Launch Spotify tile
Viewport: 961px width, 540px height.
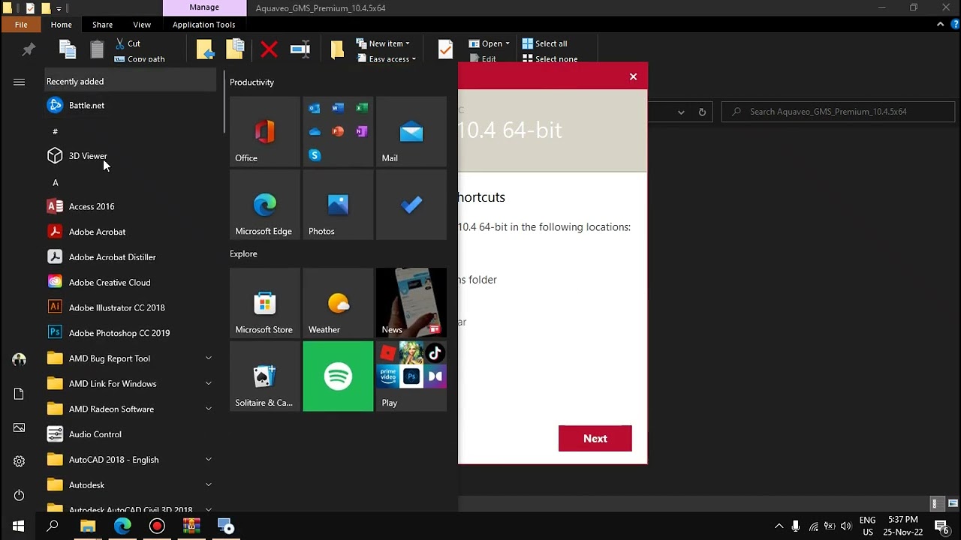click(338, 376)
